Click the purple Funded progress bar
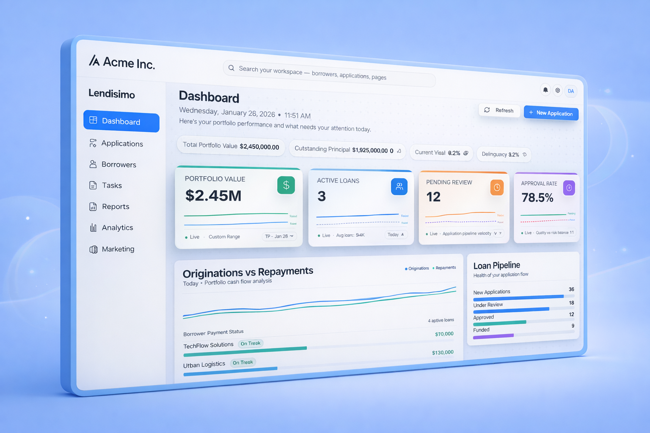 click(x=493, y=336)
